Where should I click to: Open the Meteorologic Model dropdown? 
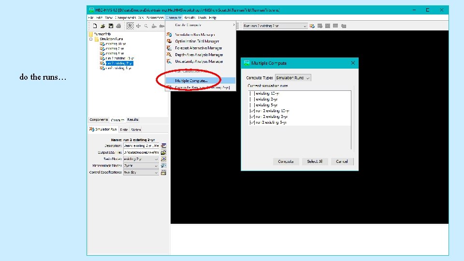coord(141,166)
